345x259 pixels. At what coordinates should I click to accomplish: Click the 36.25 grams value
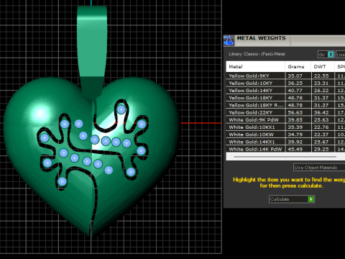pyautogui.click(x=295, y=83)
